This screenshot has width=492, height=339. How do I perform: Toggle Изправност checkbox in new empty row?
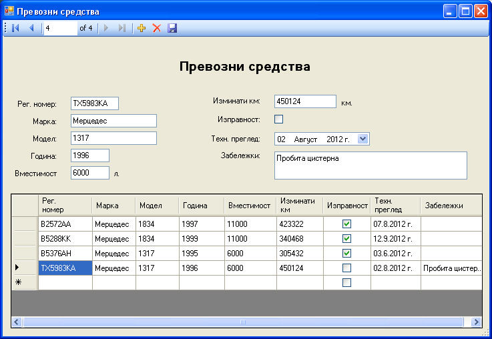click(346, 282)
